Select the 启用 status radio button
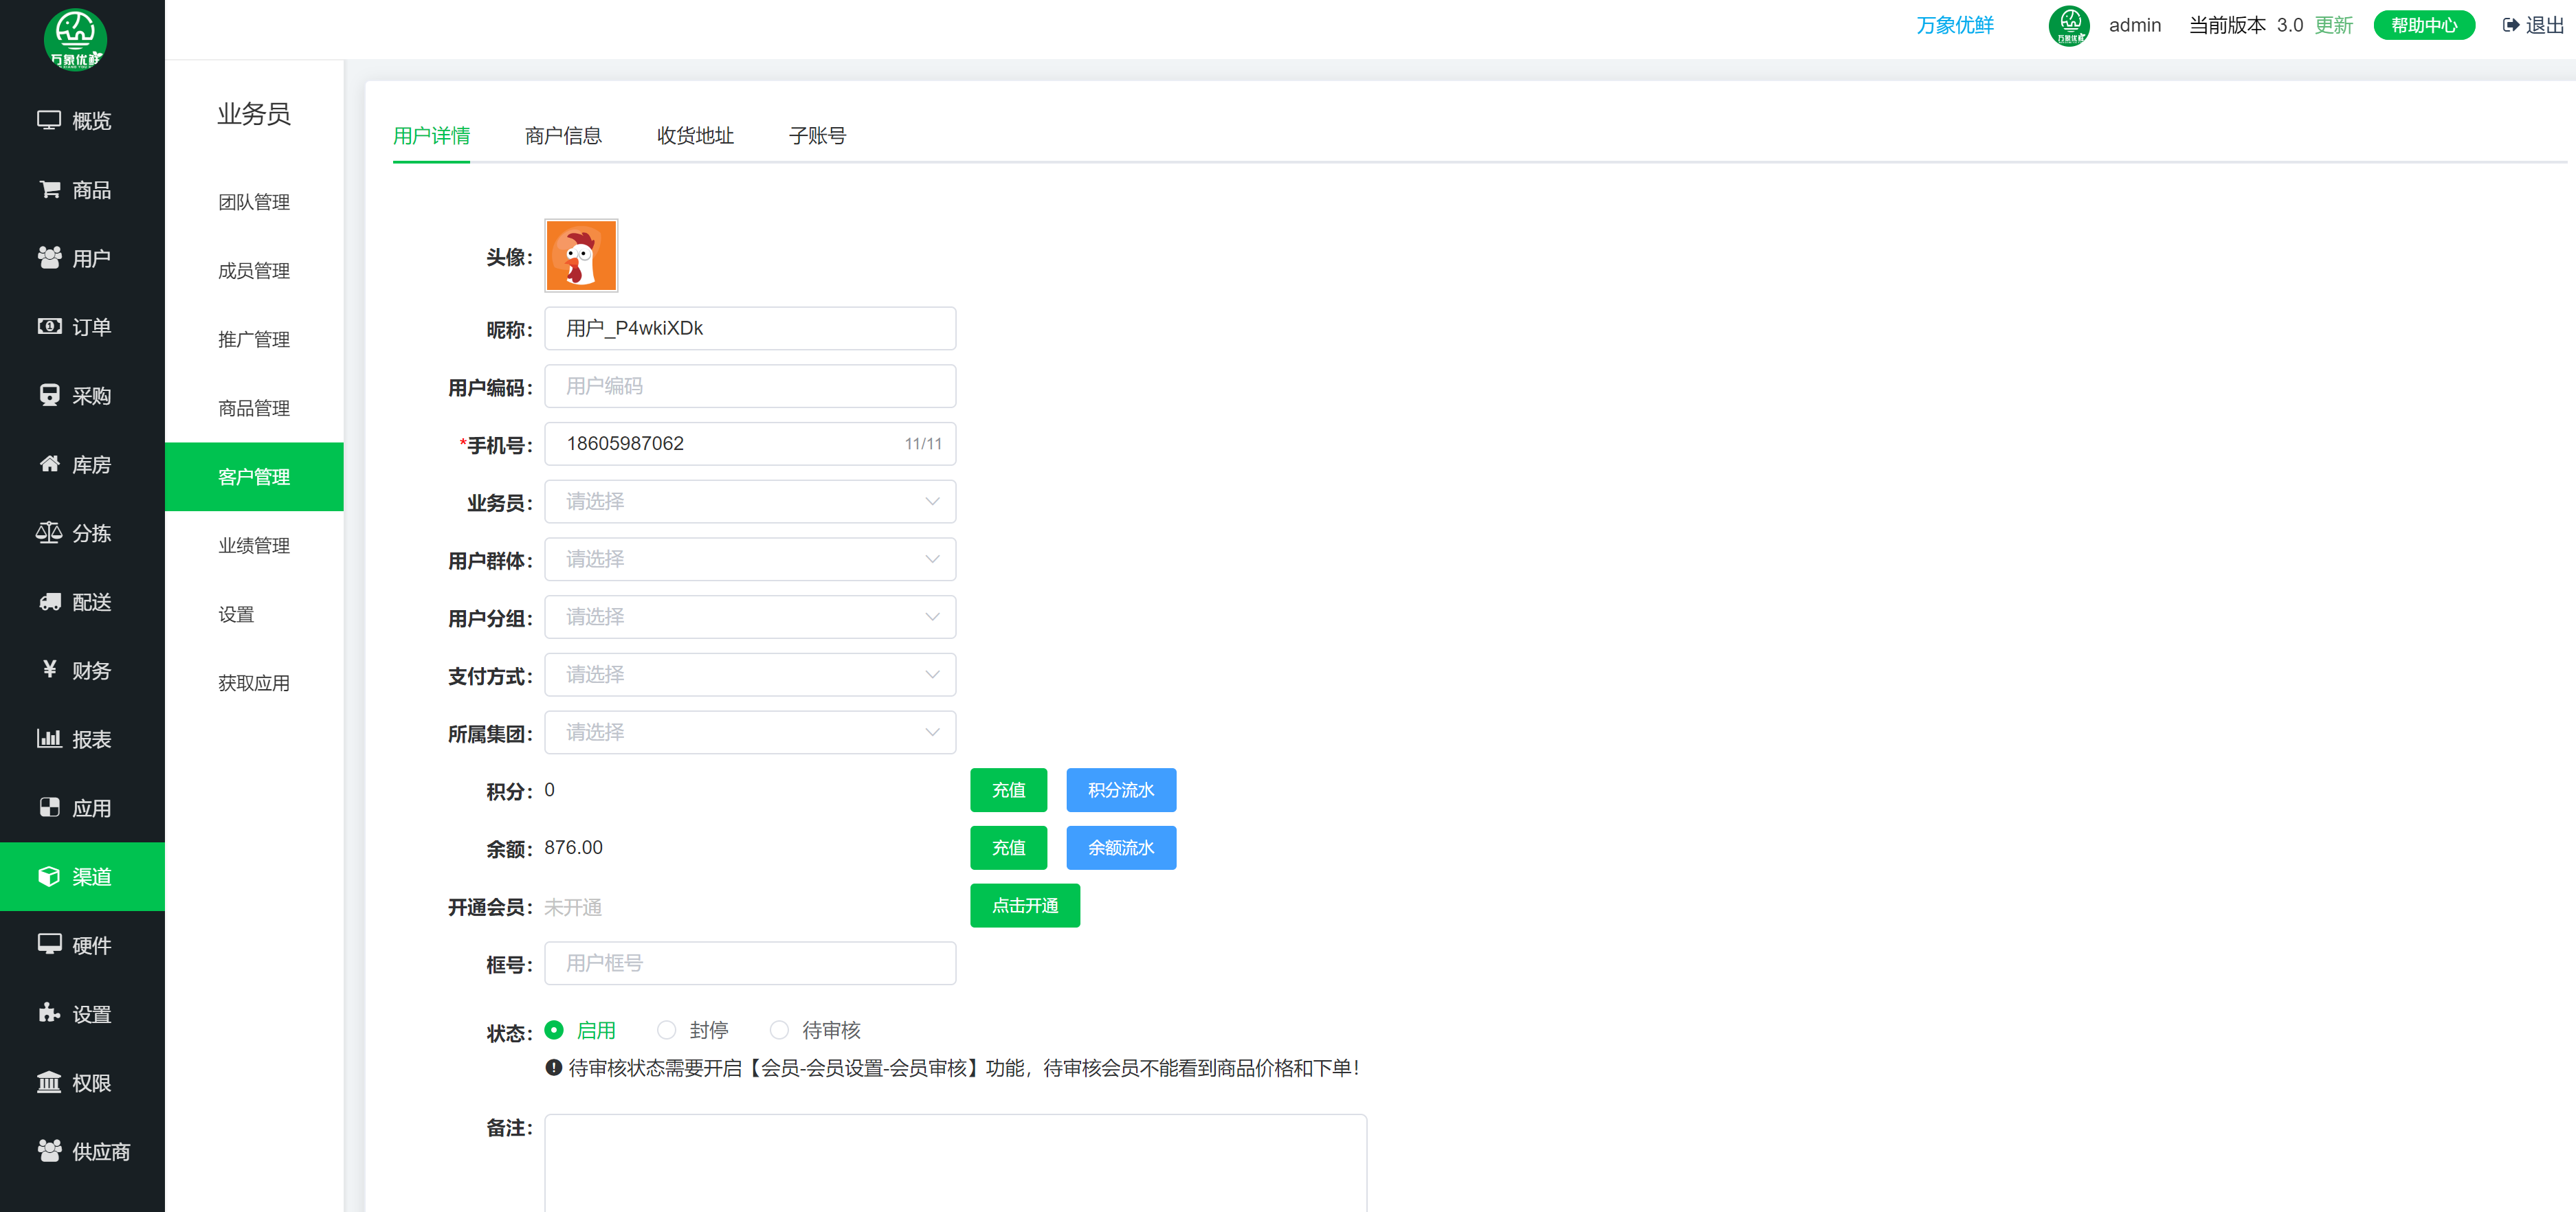Screen dimensions: 2576x1212 click(554, 1030)
